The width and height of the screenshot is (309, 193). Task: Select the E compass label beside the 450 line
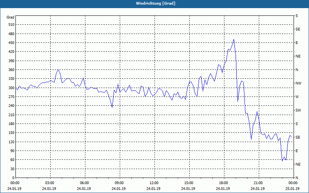coord(297,43)
